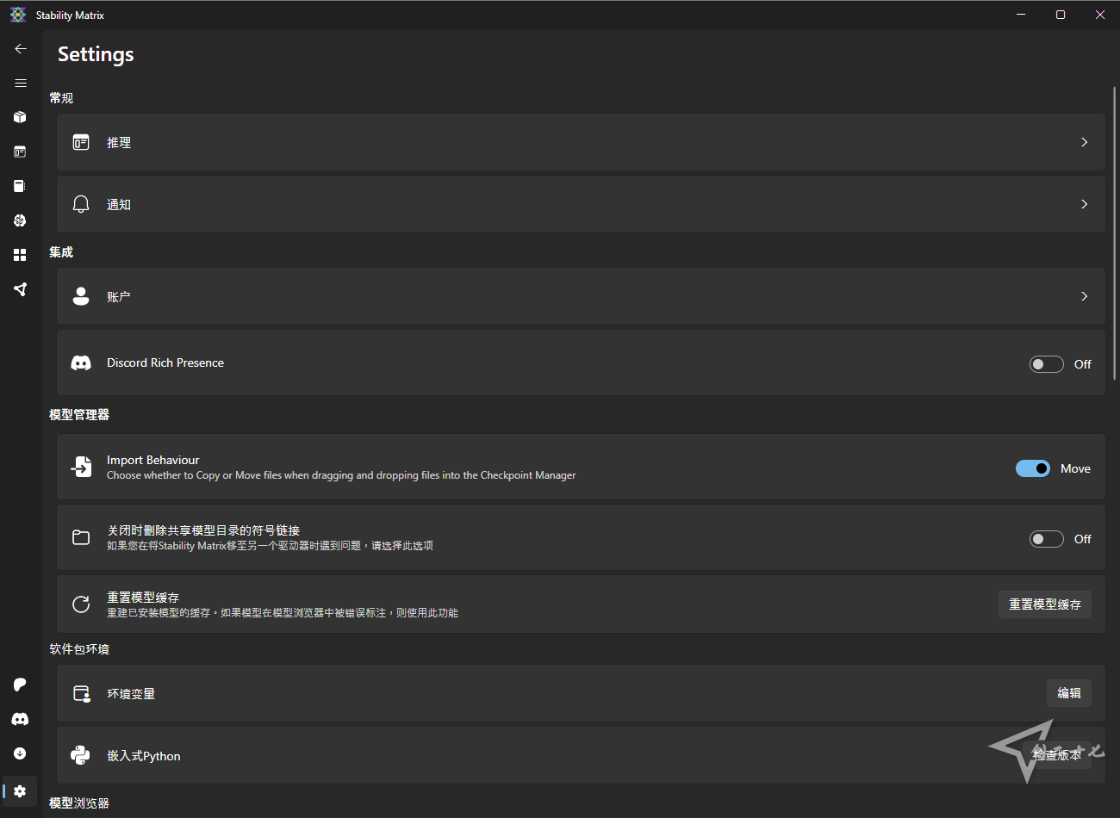This screenshot has width=1120, height=818.
Task: Click the folder icon beside 关闭时删除共享模型目录的符号链接
Action: pos(81,537)
